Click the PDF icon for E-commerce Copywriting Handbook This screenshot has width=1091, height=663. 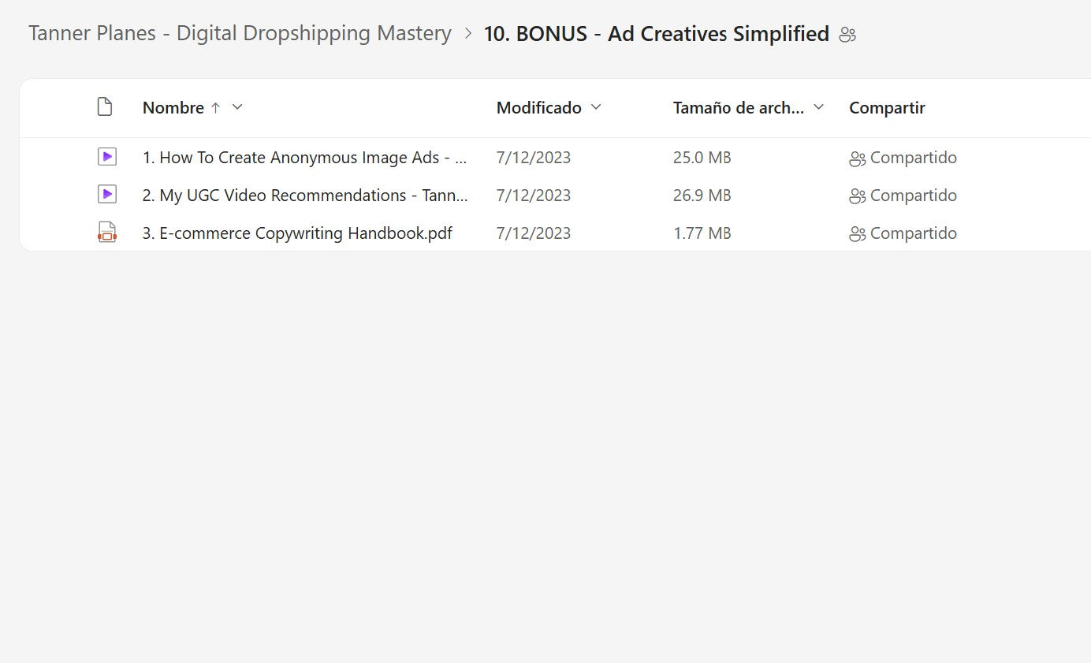tap(106, 233)
